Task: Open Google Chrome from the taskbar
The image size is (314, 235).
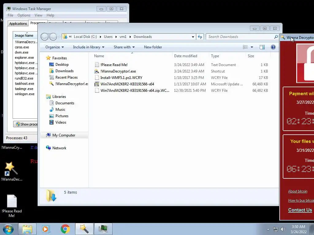Action: click(x=65, y=229)
